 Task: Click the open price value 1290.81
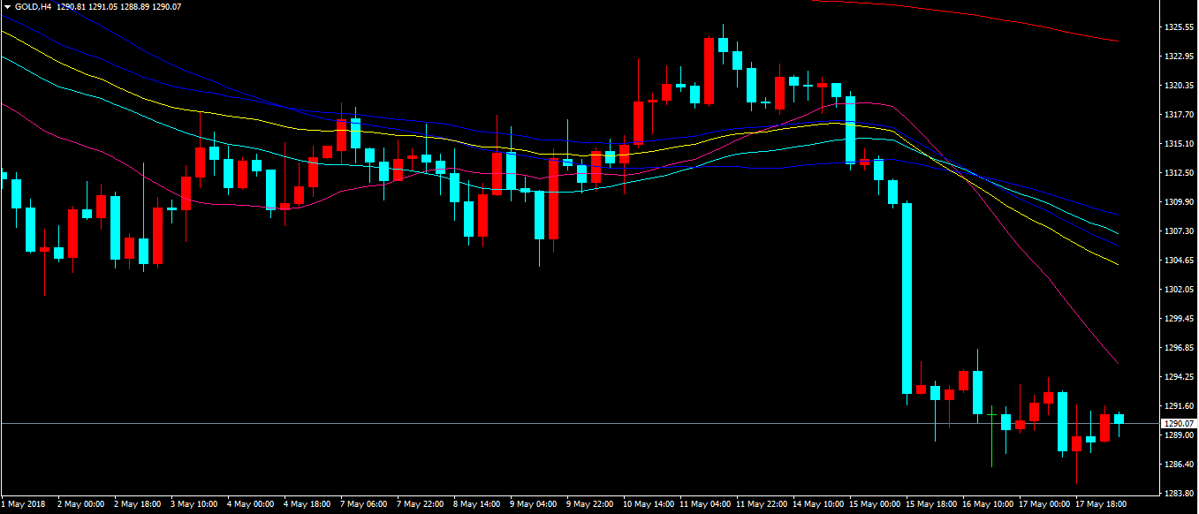[x=70, y=6]
